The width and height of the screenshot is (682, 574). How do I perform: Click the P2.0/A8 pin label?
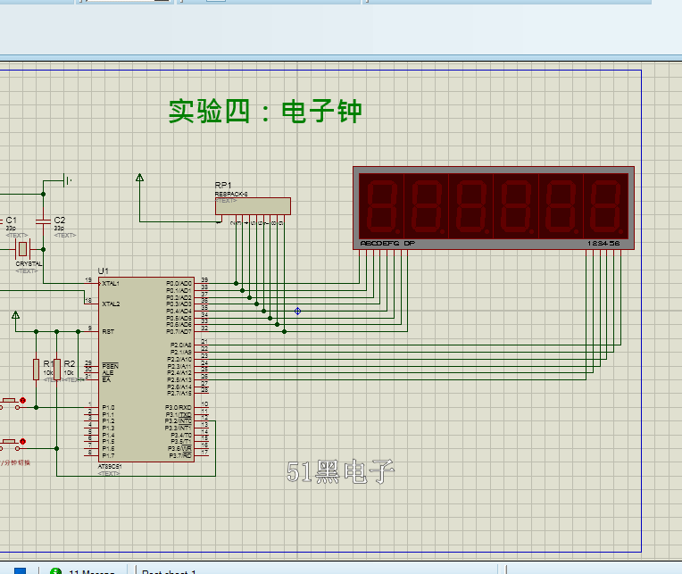coord(181,345)
